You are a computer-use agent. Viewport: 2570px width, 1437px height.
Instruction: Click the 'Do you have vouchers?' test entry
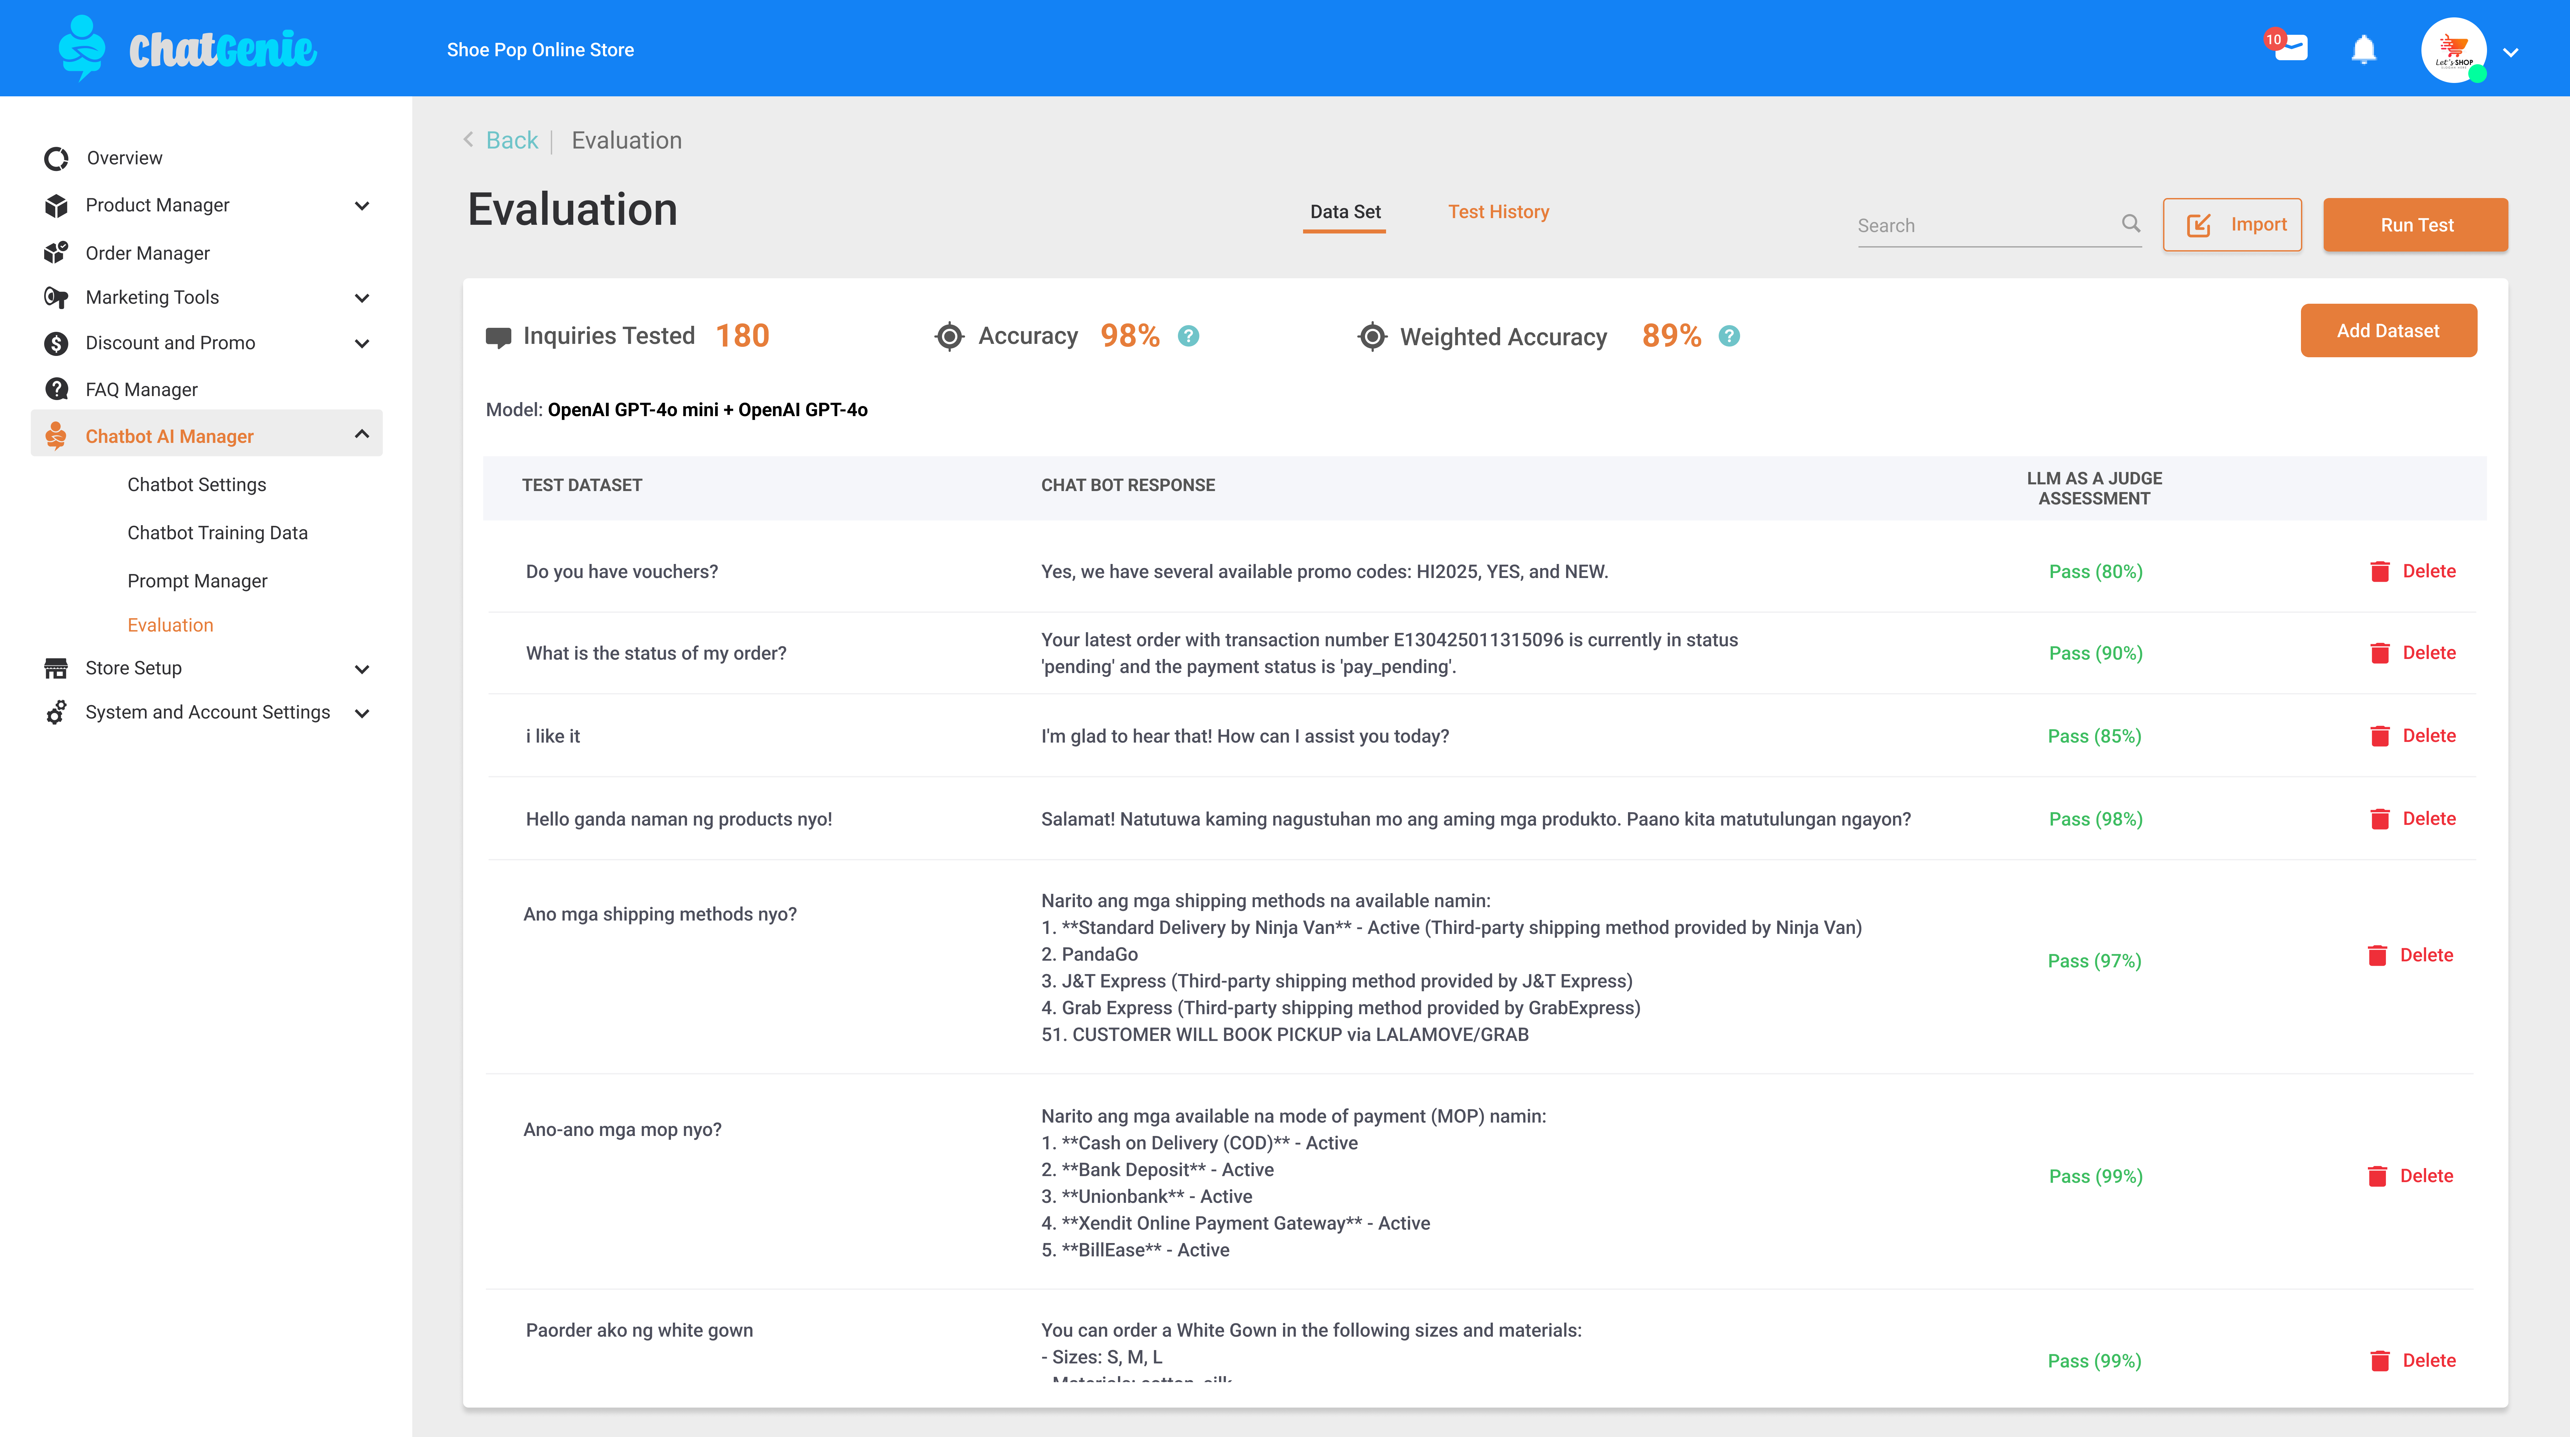621,571
